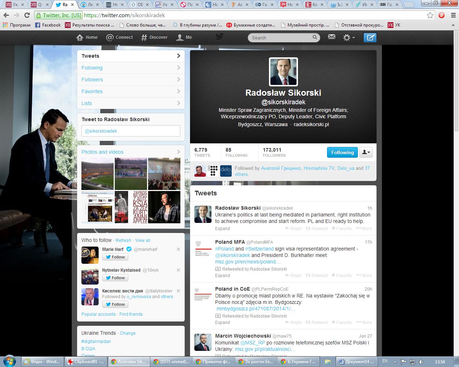Open the Windows Start menu
This screenshot has height=367, width=459.
10,361
